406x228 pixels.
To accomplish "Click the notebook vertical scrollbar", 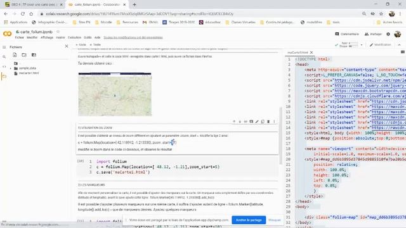I will tap(280, 136).
